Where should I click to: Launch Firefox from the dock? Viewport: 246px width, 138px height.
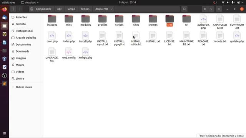pyautogui.click(x=4, y=9)
